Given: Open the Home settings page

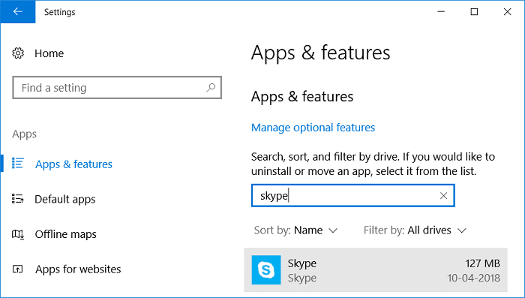Looking at the screenshot, I should [49, 53].
